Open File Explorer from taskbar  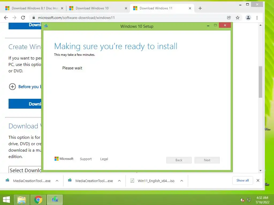click(x=22, y=200)
